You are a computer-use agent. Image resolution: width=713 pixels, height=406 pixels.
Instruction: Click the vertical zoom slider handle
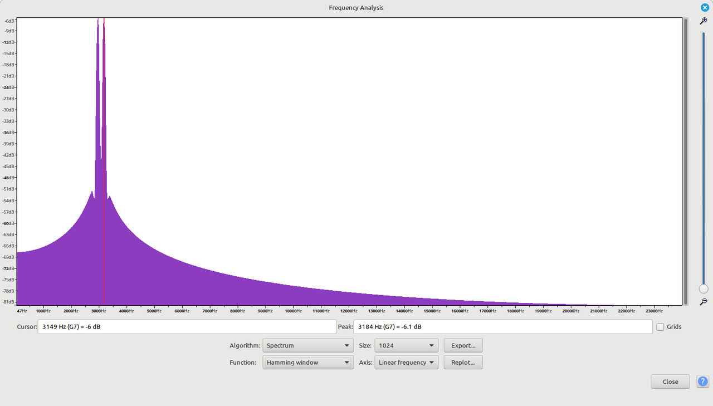click(x=704, y=289)
